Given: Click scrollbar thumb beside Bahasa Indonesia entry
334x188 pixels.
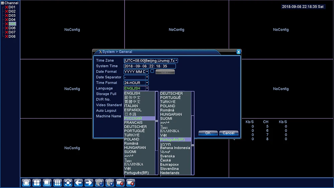Looking at the screenshot, I should point(193,145).
